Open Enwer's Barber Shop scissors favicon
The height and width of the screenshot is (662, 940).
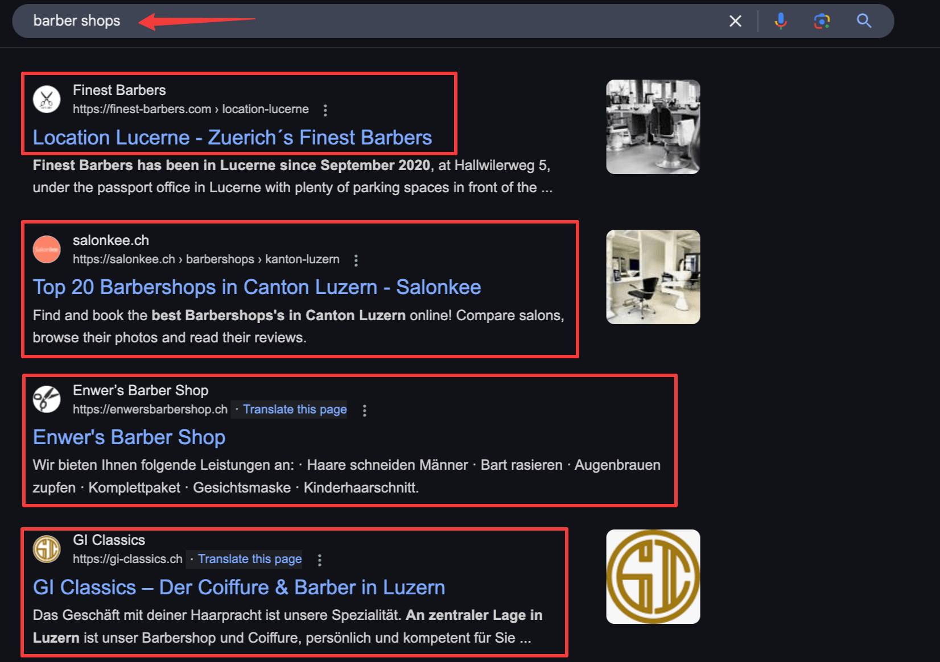point(47,399)
